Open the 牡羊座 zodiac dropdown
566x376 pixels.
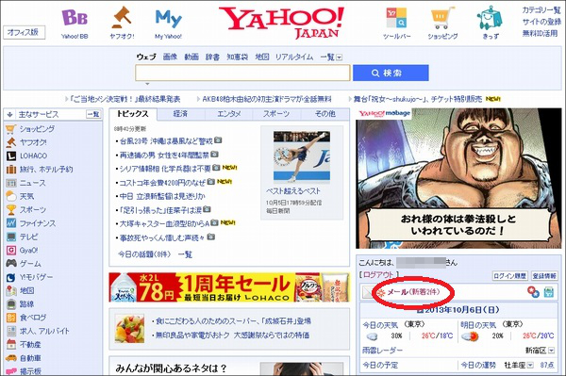tap(529, 366)
